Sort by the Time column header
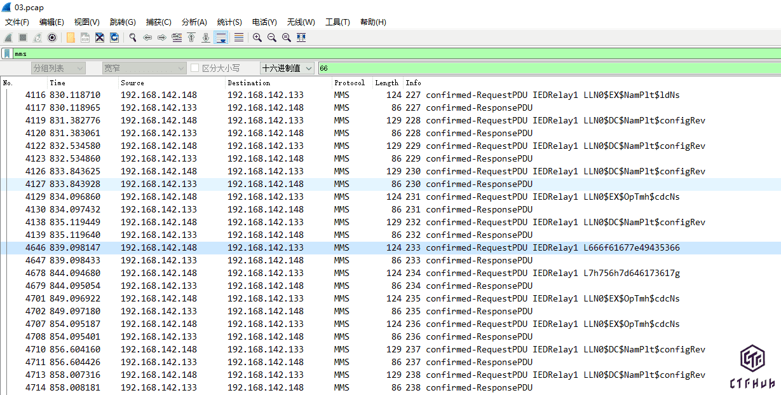 (x=57, y=83)
